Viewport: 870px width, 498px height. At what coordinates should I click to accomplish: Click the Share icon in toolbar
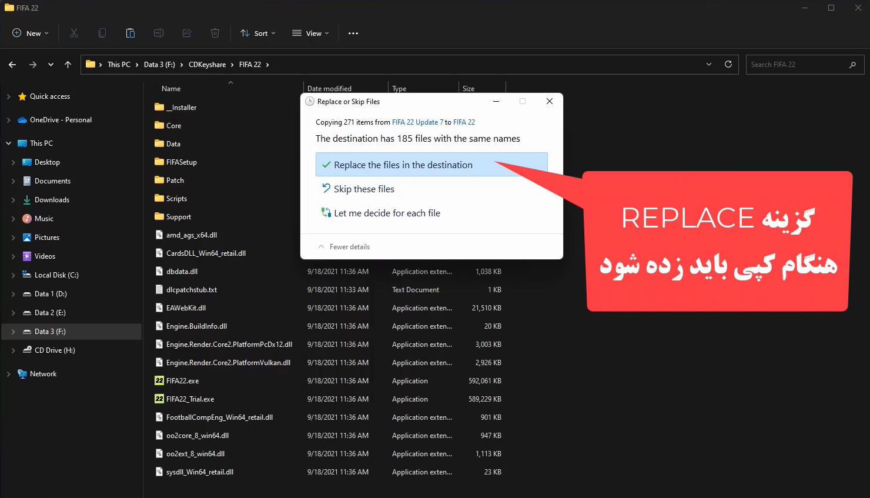click(x=187, y=34)
